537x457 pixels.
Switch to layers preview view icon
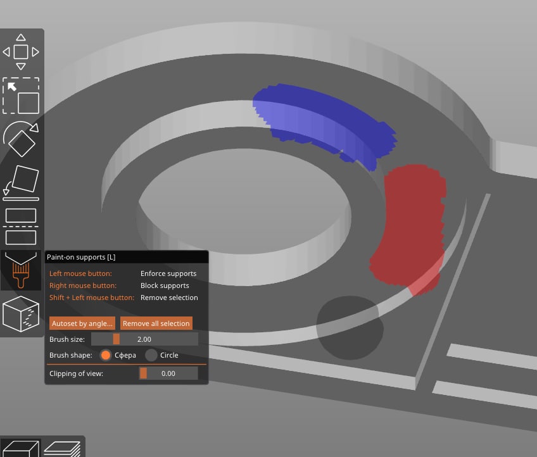tap(63, 448)
